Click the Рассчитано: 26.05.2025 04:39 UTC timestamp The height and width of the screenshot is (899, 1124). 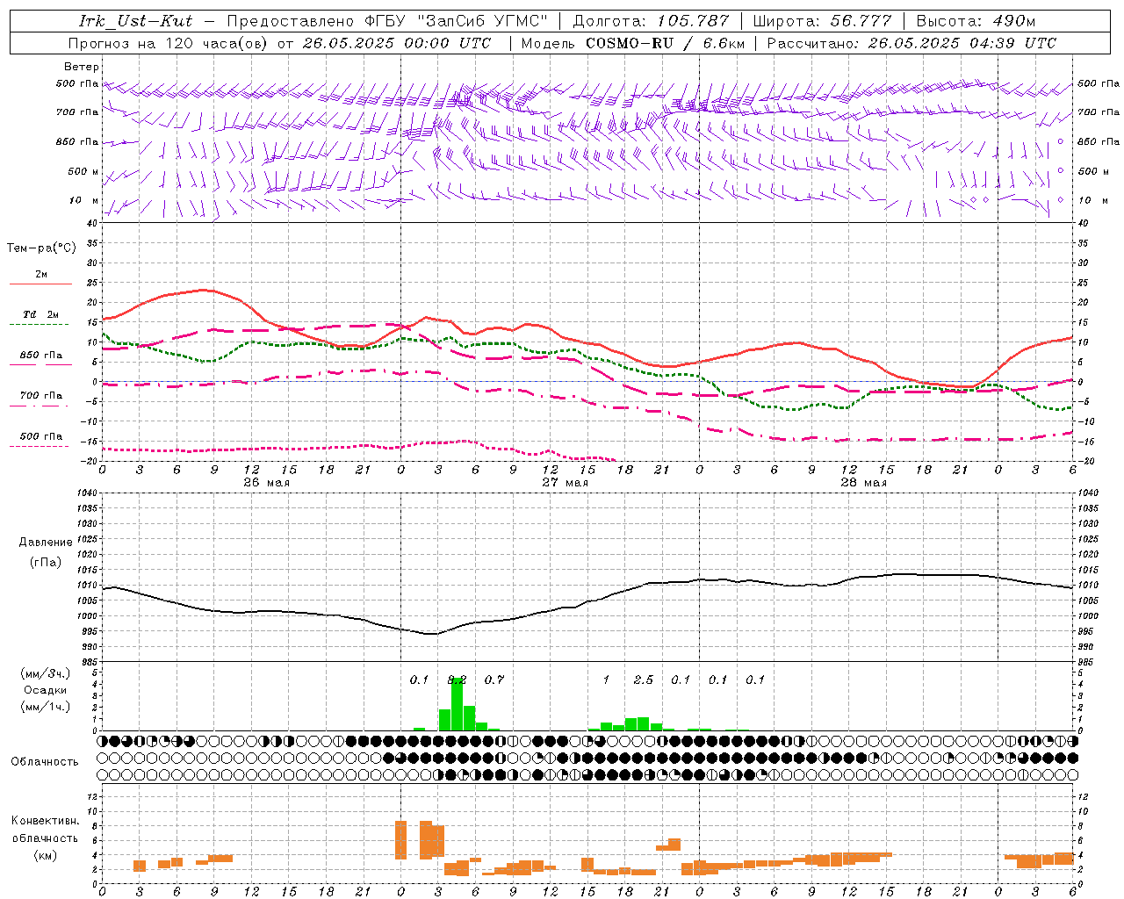(x=911, y=43)
